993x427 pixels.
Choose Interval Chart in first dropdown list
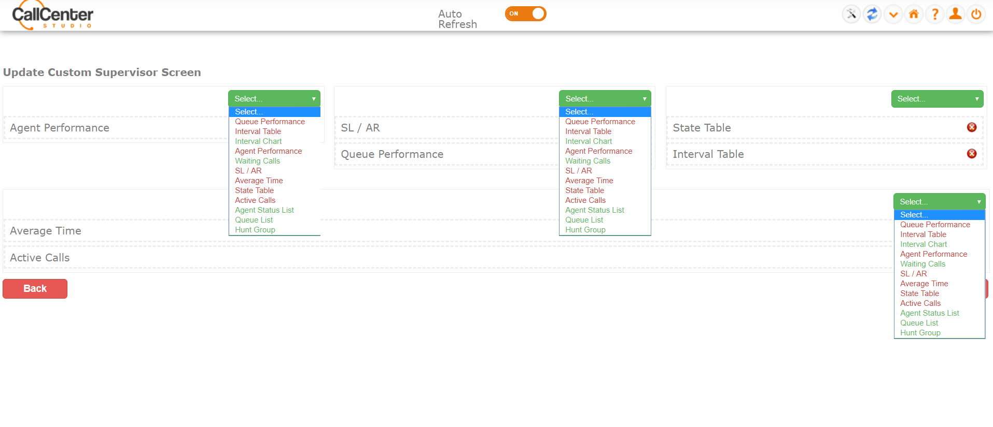coord(274,141)
